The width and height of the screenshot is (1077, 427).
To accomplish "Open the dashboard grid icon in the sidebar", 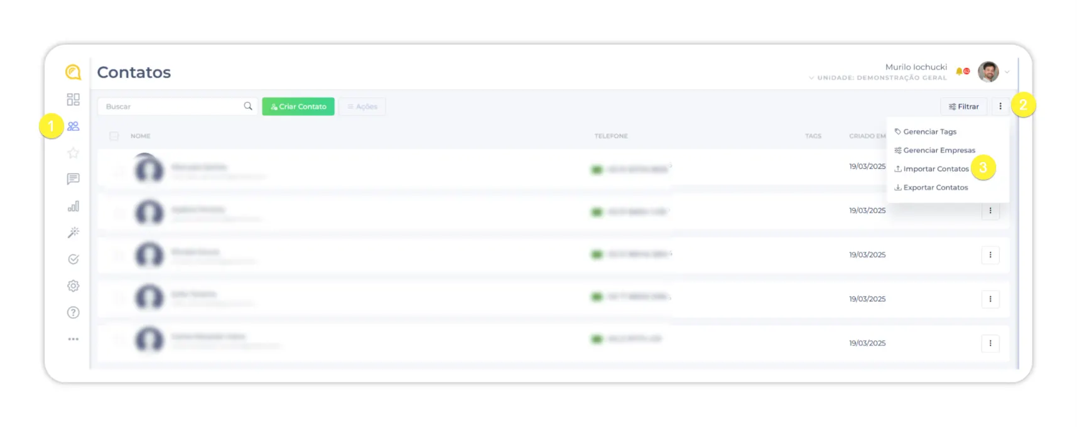I will (x=73, y=100).
